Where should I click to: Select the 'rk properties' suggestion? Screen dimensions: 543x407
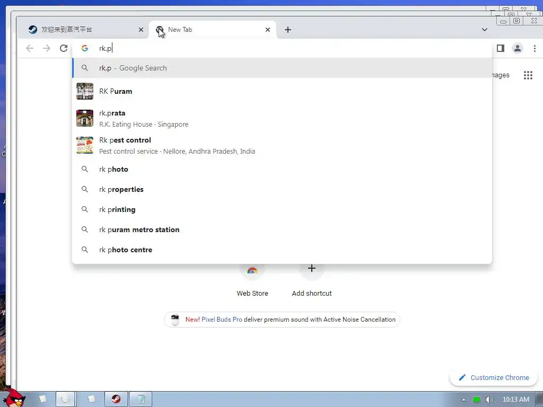pos(282,189)
